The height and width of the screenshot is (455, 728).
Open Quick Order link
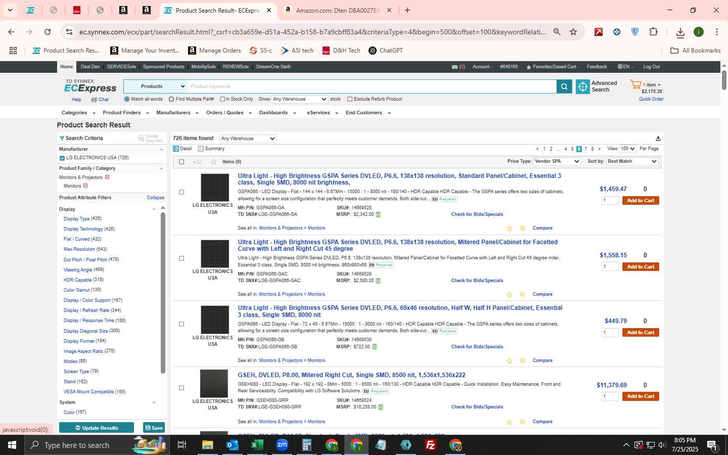(x=651, y=99)
